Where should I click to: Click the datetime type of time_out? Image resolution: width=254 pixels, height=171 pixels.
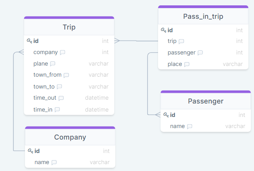click(97, 98)
